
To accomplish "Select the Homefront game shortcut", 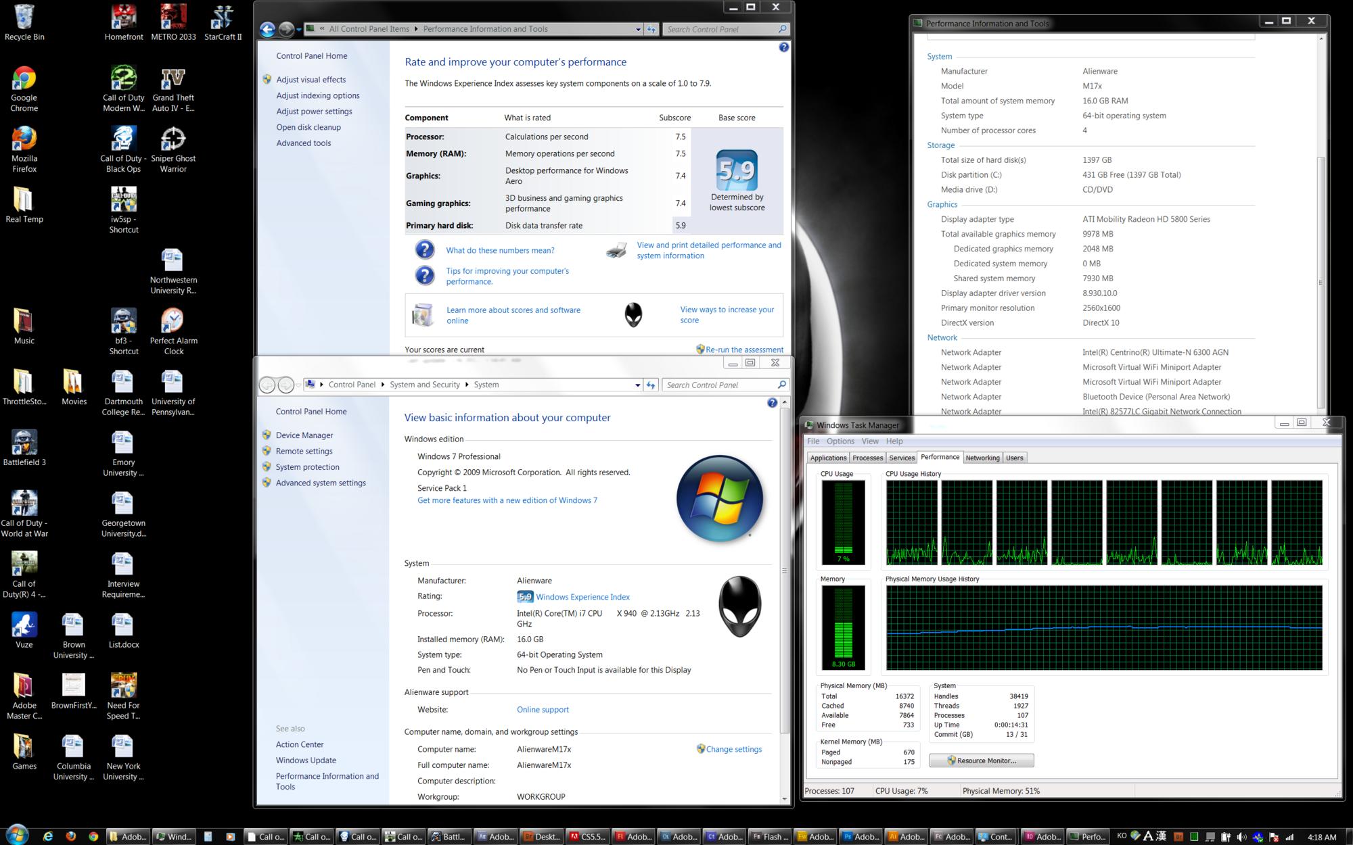I will pos(124,23).
